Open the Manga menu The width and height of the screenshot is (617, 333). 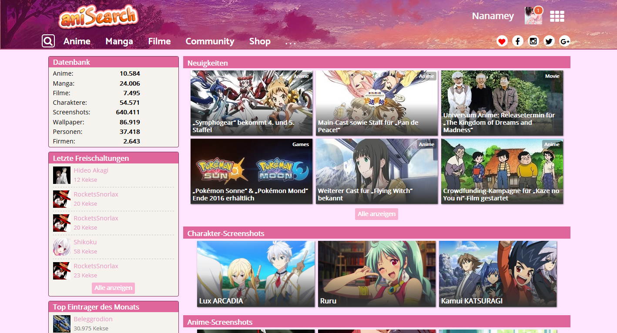[119, 41]
